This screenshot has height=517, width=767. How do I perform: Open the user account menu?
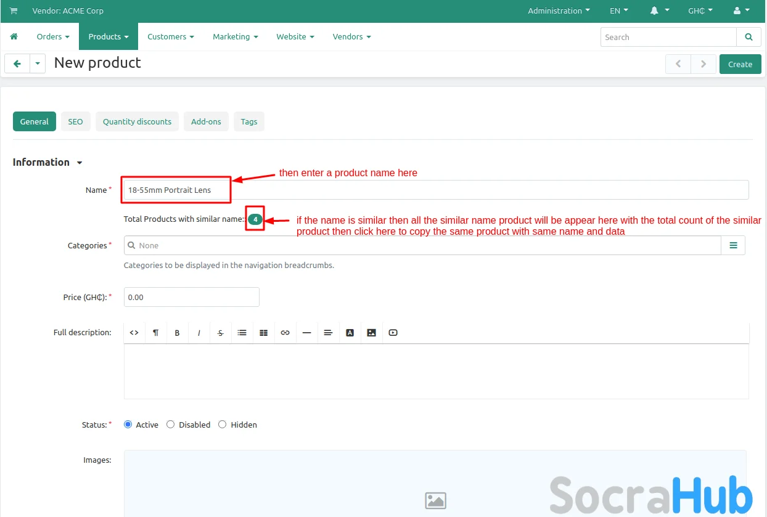(742, 11)
